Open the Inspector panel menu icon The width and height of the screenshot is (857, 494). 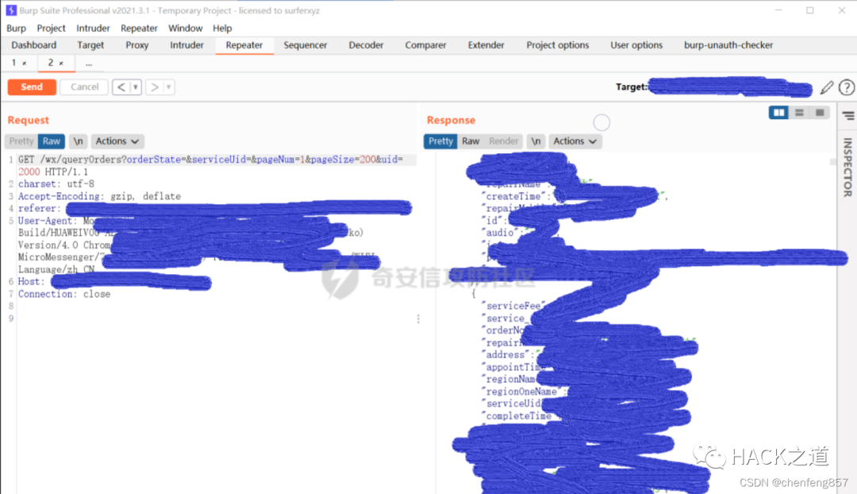click(x=848, y=115)
